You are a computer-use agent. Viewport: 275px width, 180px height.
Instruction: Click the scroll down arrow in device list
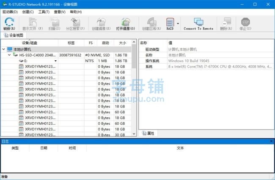coord(134,134)
